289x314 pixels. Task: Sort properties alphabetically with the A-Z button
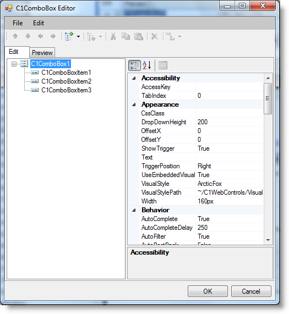(147, 65)
